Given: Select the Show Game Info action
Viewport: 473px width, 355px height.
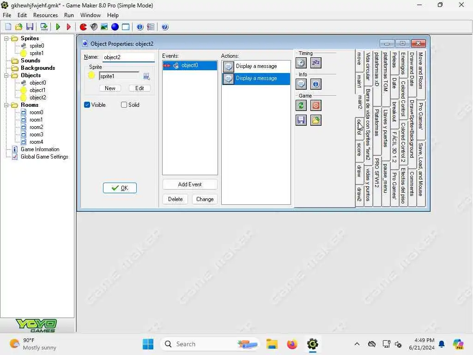Looking at the screenshot, I should pos(316,84).
